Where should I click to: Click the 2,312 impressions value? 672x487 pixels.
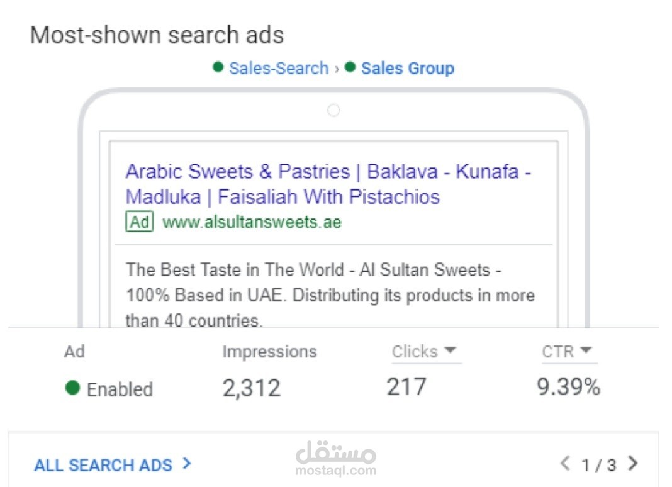251,388
